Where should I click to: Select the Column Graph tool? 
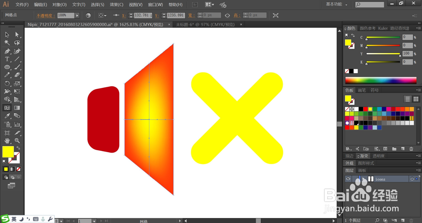coord(17,124)
